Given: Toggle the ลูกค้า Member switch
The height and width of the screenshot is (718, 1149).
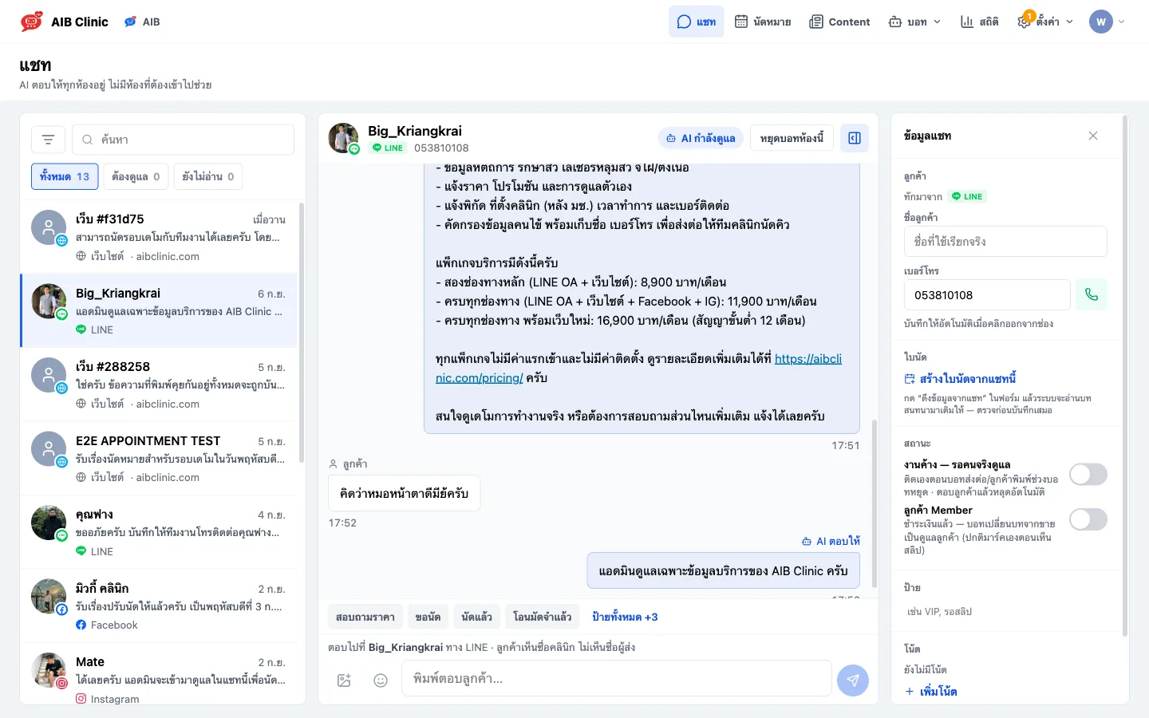Looking at the screenshot, I should pos(1088,519).
